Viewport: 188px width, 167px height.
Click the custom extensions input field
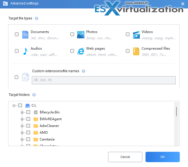104,80
